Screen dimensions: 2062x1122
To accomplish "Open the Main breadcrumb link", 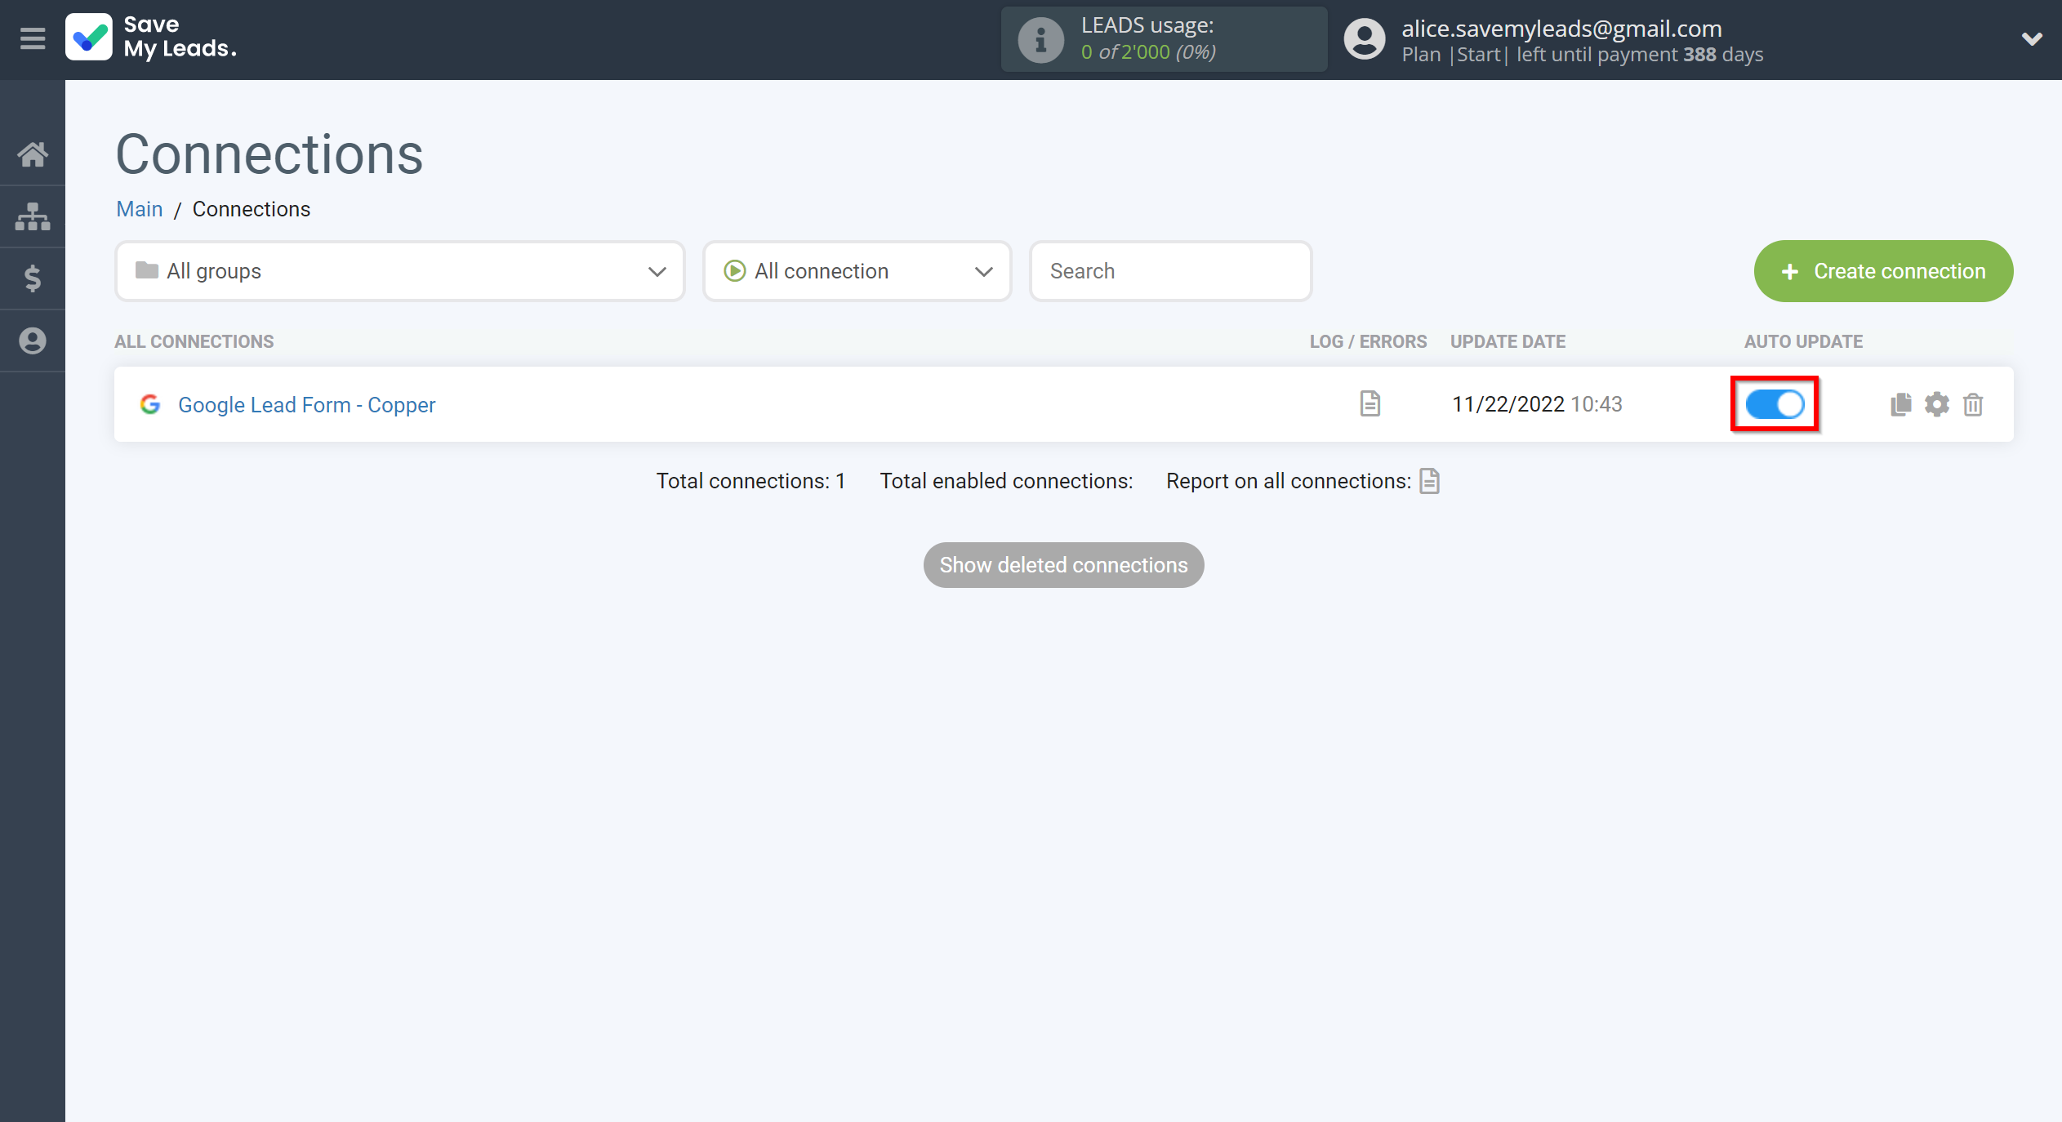I will [x=138, y=209].
